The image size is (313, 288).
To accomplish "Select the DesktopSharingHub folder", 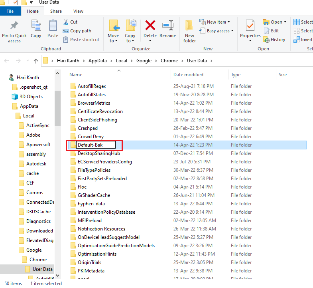I will [x=99, y=153].
